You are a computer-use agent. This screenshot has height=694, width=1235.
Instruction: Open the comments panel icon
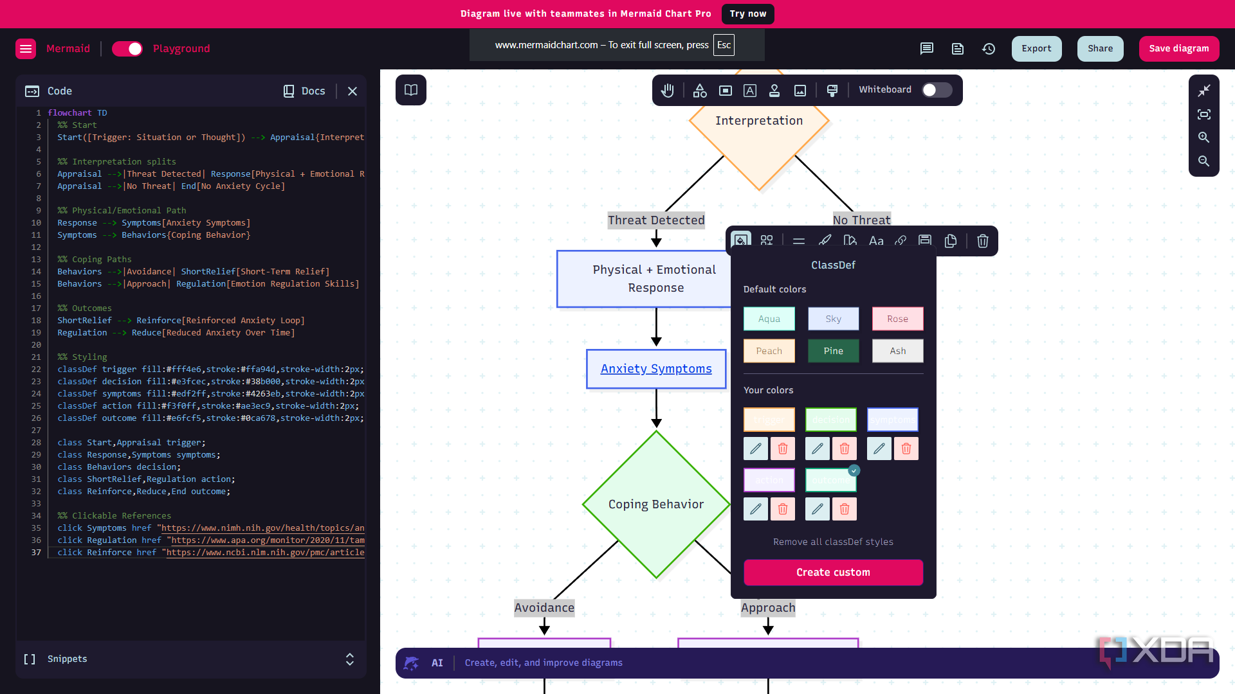927,49
